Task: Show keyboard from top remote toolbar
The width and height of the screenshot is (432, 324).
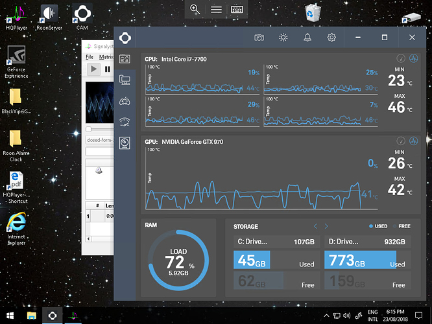Action: [x=237, y=10]
